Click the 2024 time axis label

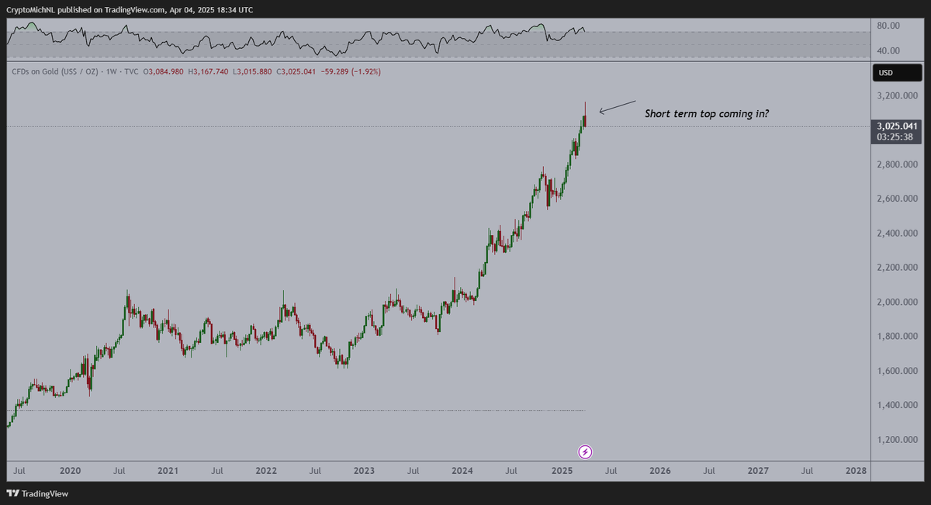[462, 471]
